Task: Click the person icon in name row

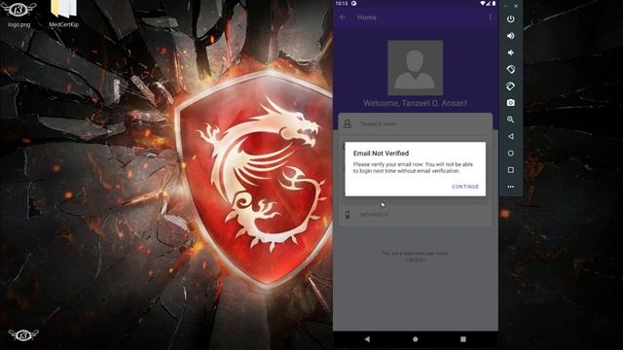Action: [348, 123]
